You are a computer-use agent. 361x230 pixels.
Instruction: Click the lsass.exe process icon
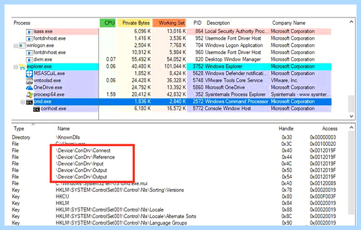coord(29,31)
